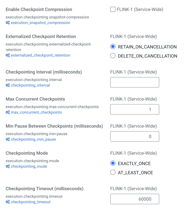Choose AT_LEAST_ONCE checkpointing mode
Viewport: 188px width, 213px height.
(113, 173)
